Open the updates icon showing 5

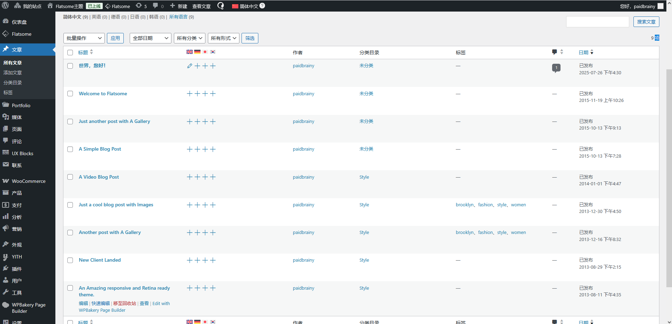click(141, 6)
